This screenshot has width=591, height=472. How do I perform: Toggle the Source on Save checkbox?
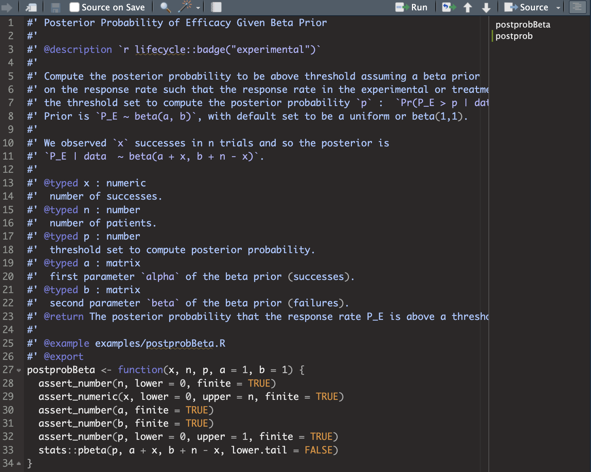click(x=74, y=7)
